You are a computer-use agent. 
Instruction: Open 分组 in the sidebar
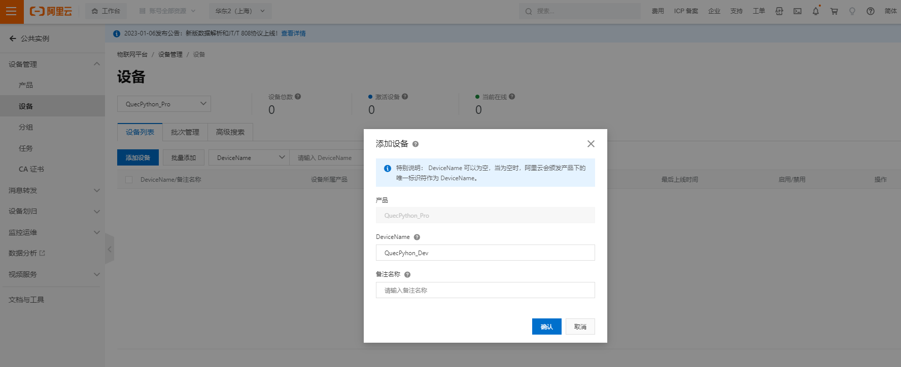(x=52, y=127)
